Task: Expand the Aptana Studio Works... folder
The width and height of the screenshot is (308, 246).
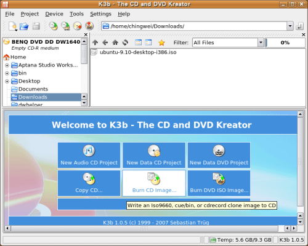Action: tap(7, 65)
